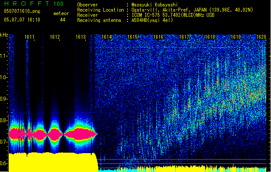Click the Observer field label
The height and width of the screenshot is (172, 271).
87,5
